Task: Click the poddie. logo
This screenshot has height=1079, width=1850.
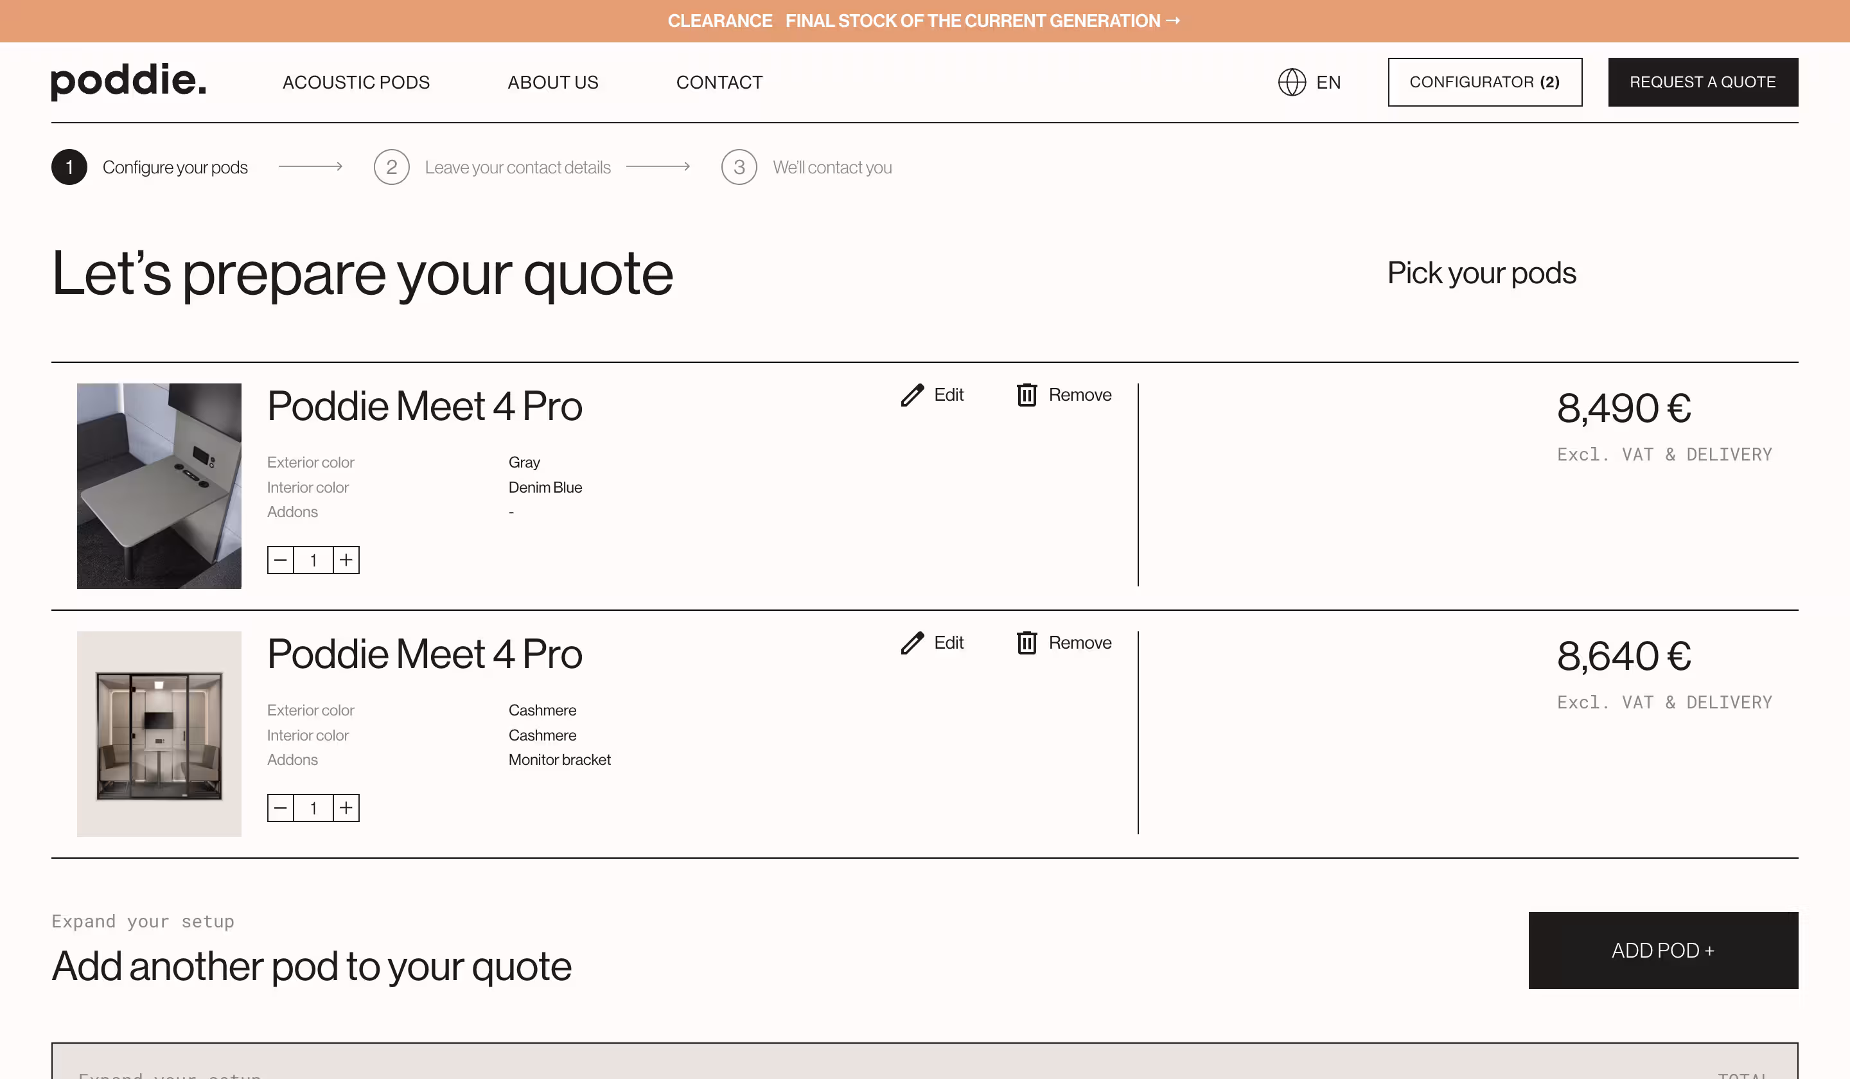Action: pyautogui.click(x=128, y=81)
